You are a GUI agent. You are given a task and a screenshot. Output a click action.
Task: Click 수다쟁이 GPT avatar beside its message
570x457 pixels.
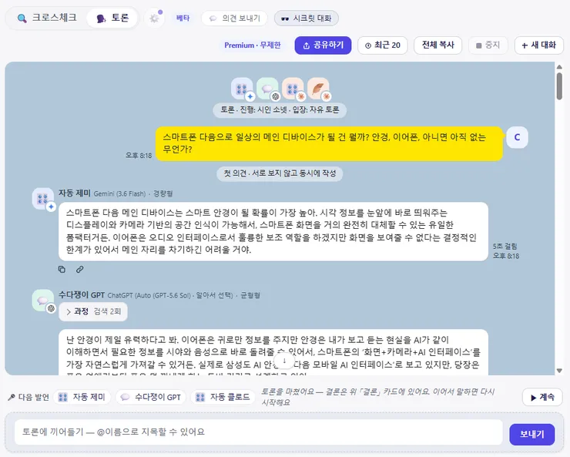click(x=43, y=301)
